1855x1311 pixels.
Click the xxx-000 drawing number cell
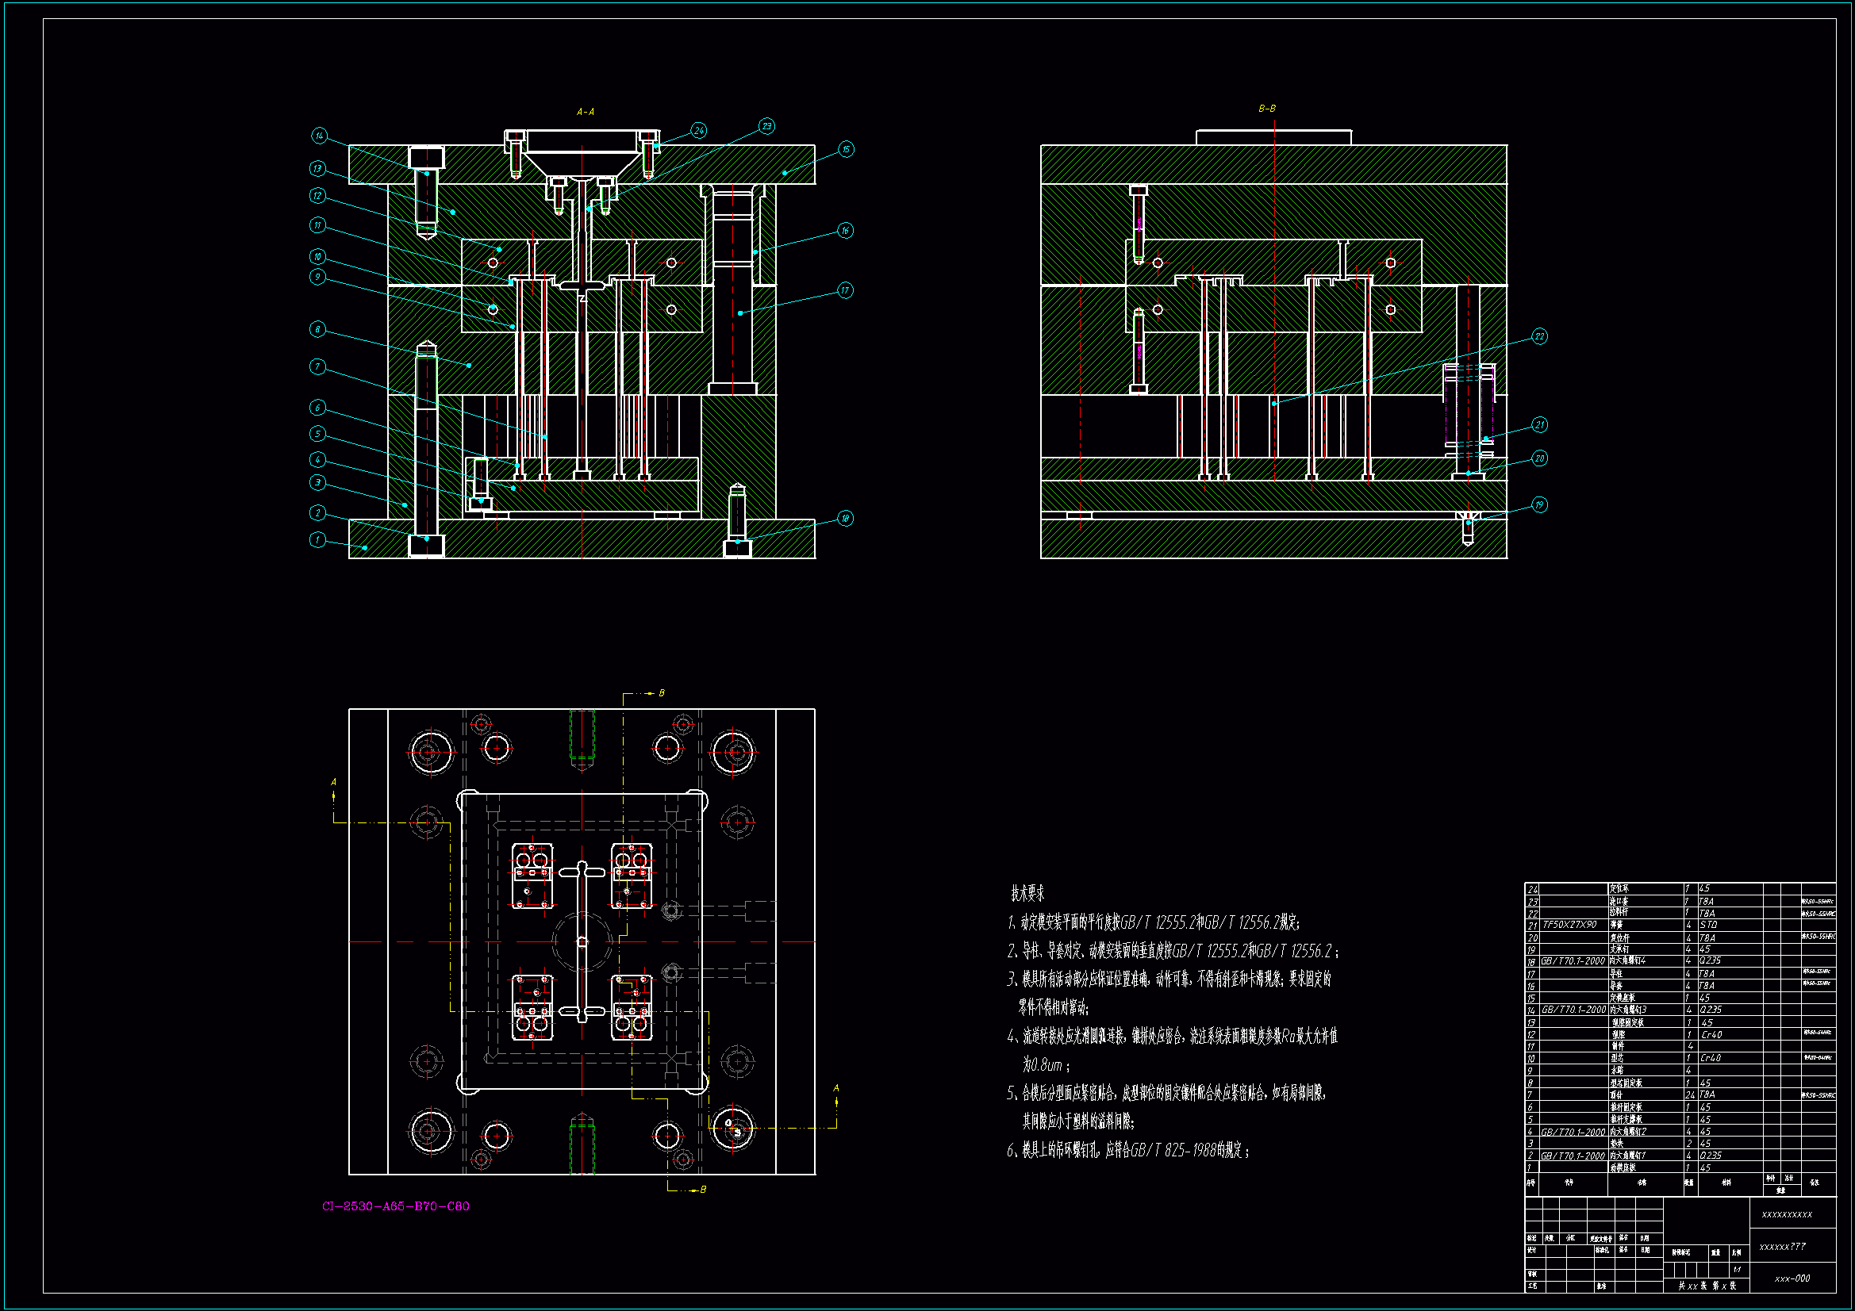tap(1792, 1278)
